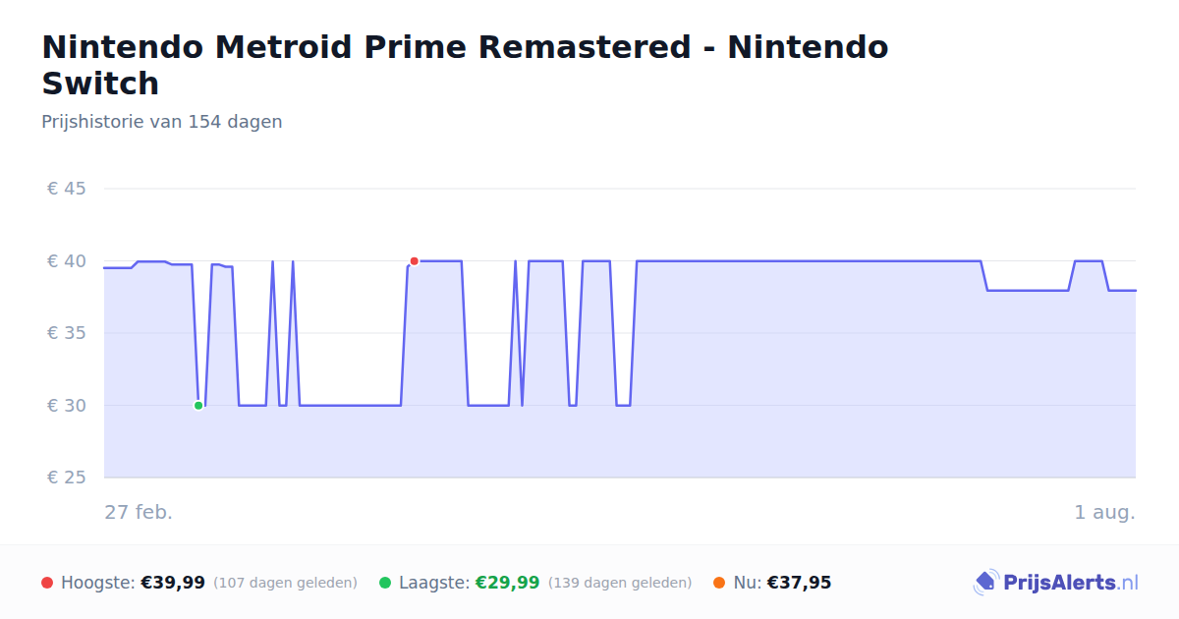Click the green lowest price dot on chart
The image size is (1179, 619).
pyautogui.click(x=198, y=406)
